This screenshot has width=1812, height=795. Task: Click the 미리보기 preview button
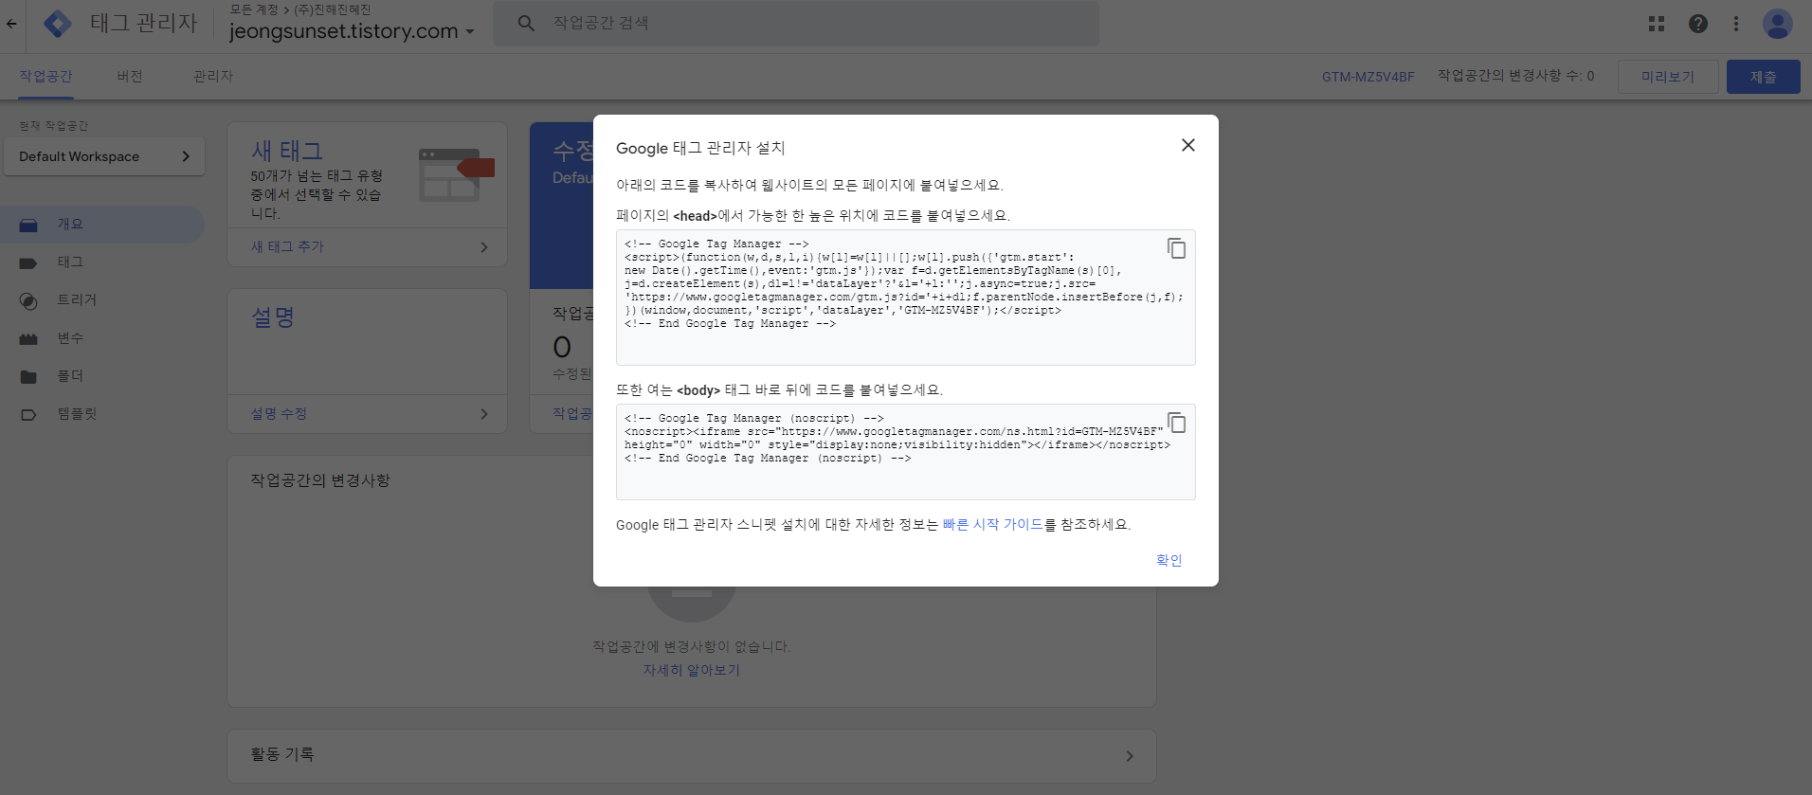point(1668,77)
